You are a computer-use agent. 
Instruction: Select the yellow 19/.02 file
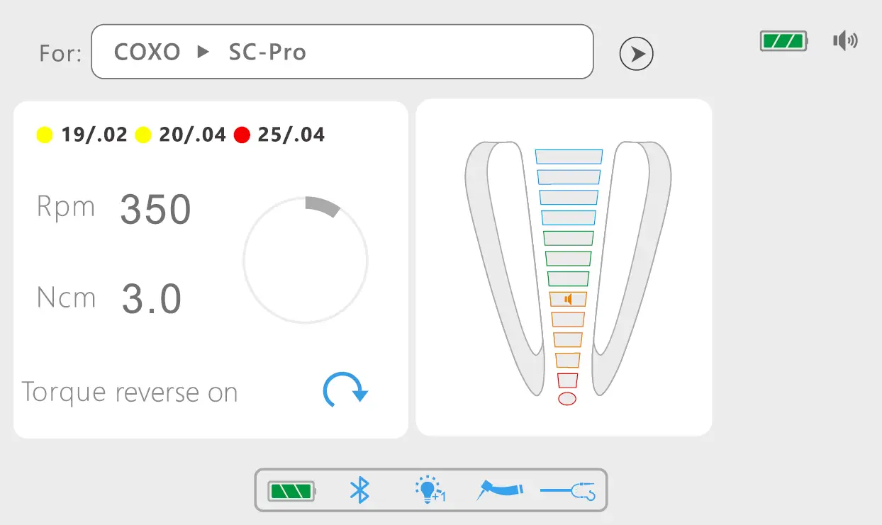pos(82,135)
